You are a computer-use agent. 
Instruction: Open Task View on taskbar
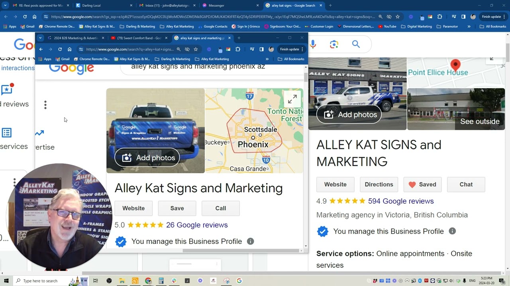pyautogui.click(x=96, y=281)
